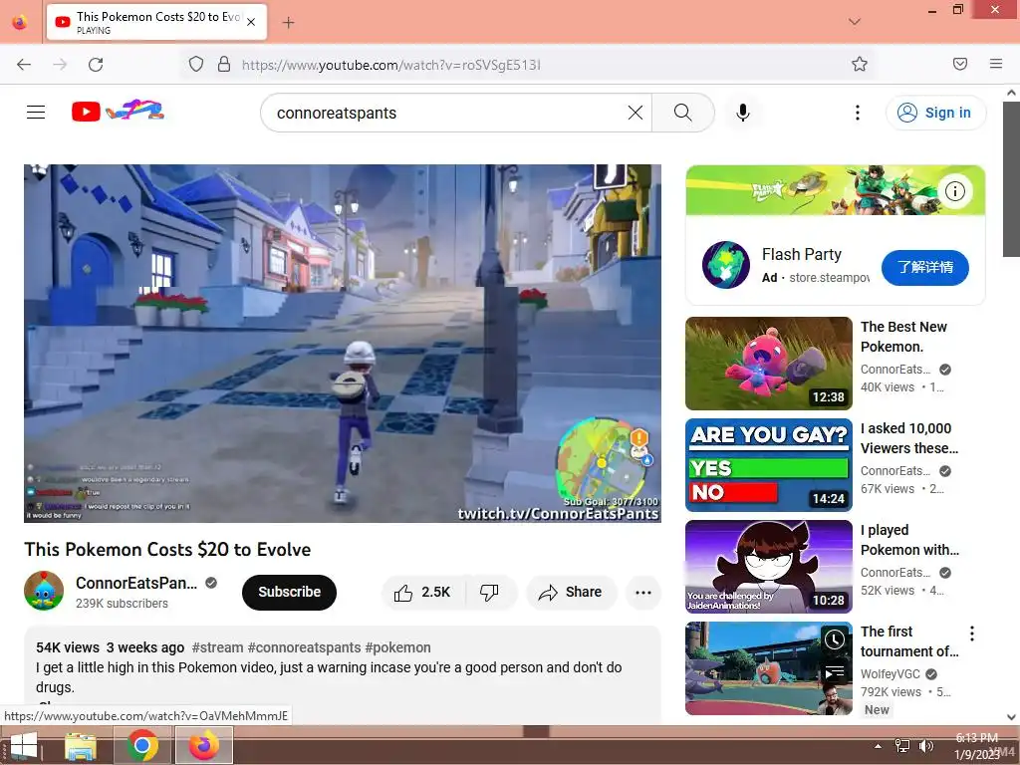Share this video

point(571,592)
